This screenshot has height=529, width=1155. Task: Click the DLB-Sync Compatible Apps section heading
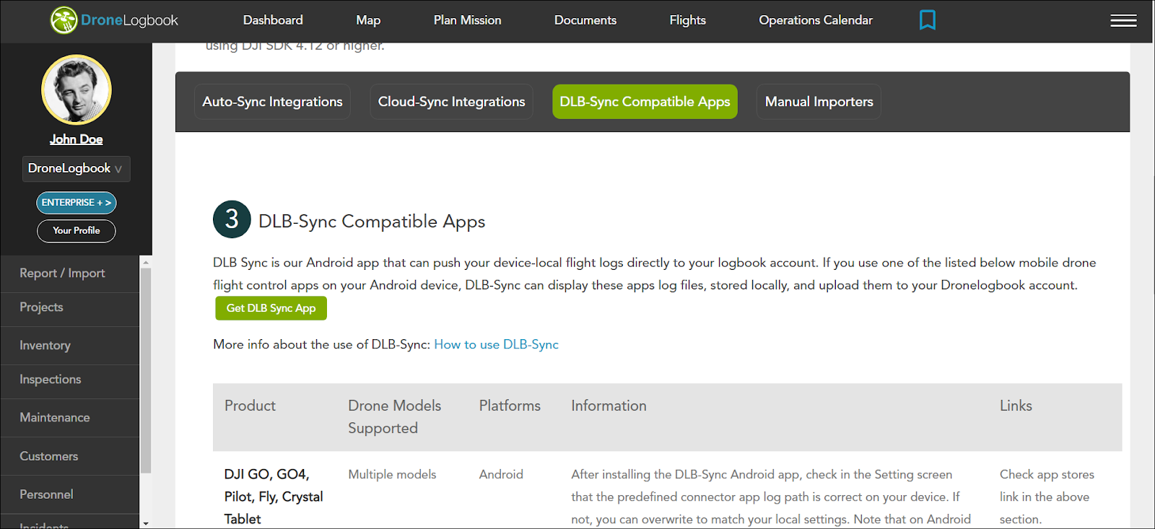coord(372,221)
